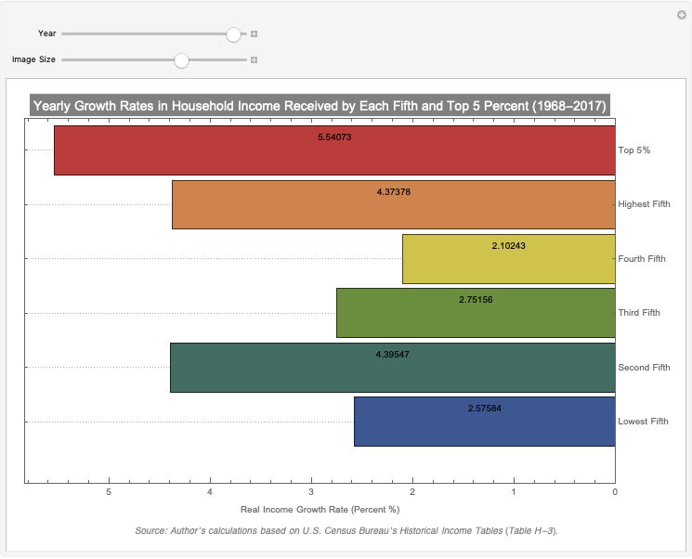Click the Year slider label

(46, 33)
